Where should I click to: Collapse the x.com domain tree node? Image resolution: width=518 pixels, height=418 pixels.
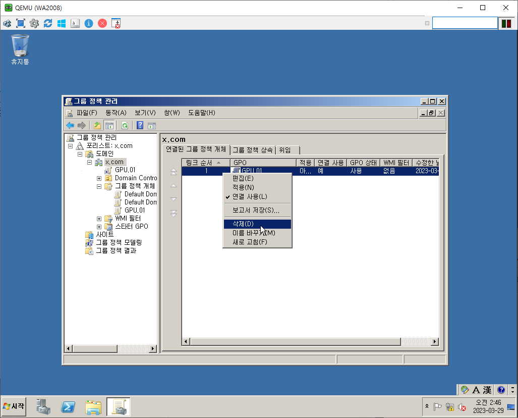pyautogui.click(x=89, y=163)
